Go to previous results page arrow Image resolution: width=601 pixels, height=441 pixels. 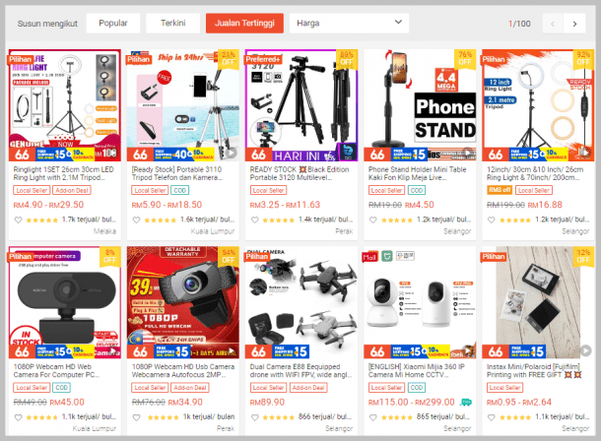pos(553,24)
